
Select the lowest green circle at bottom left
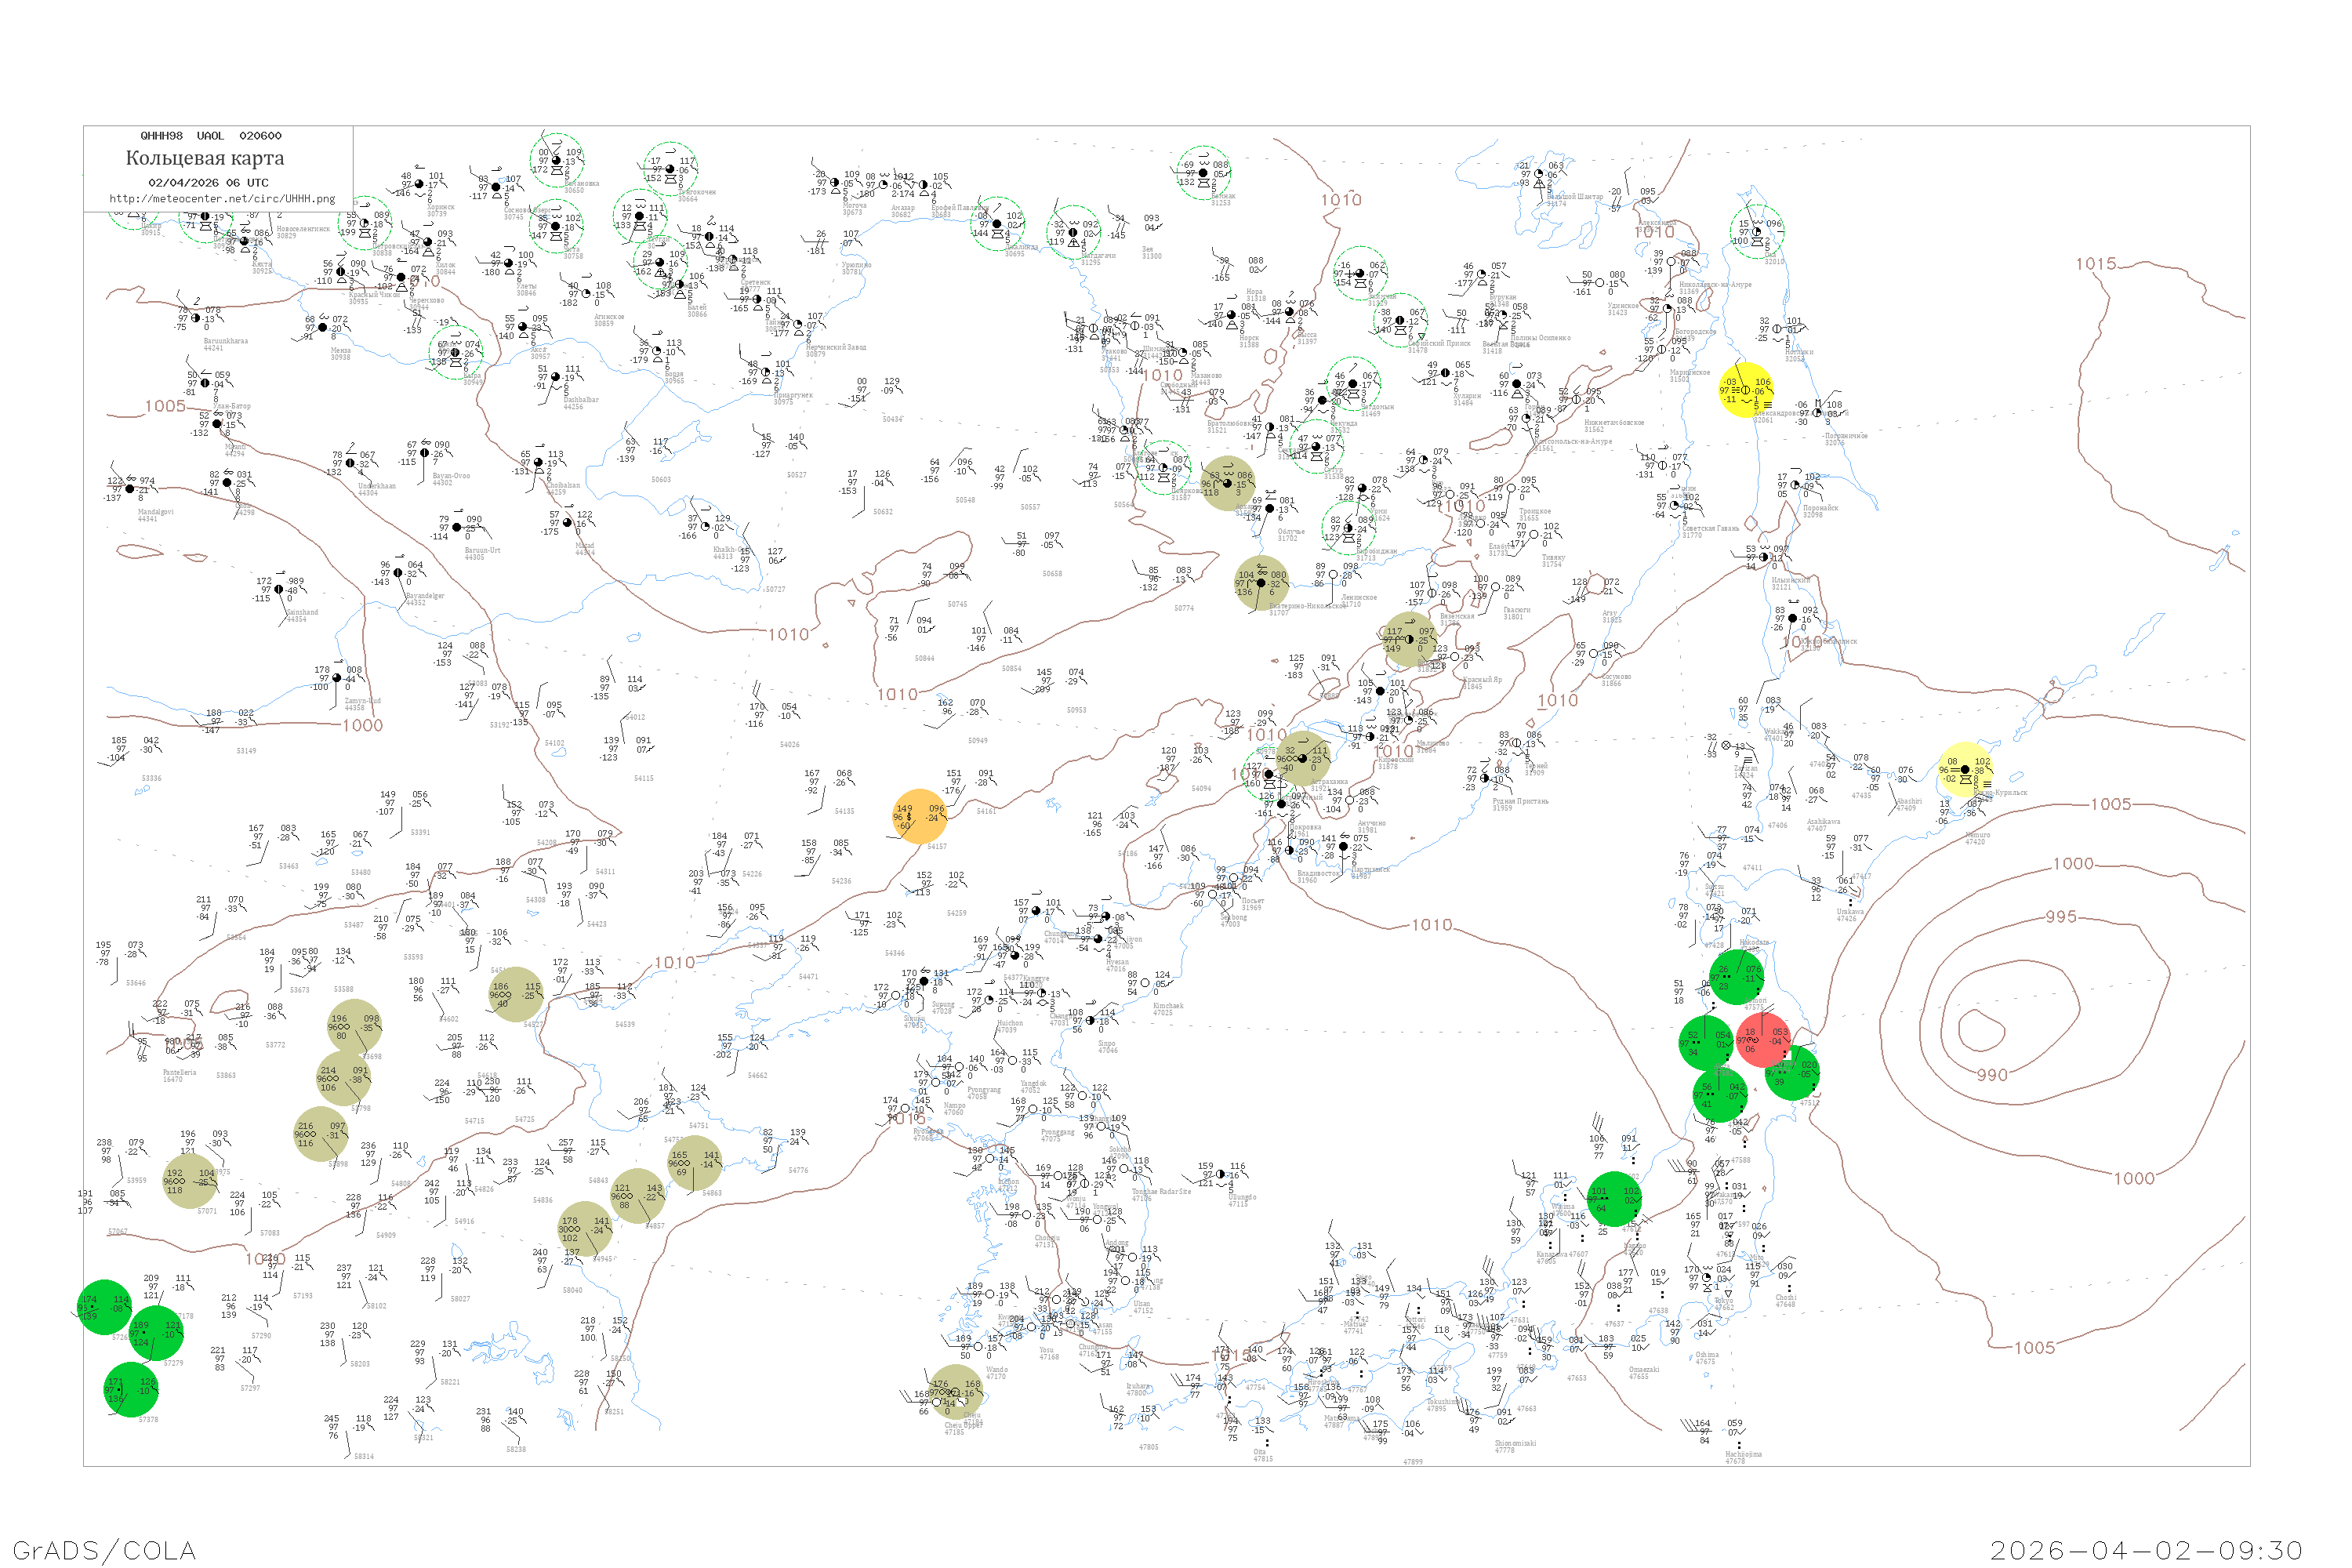131,1389
